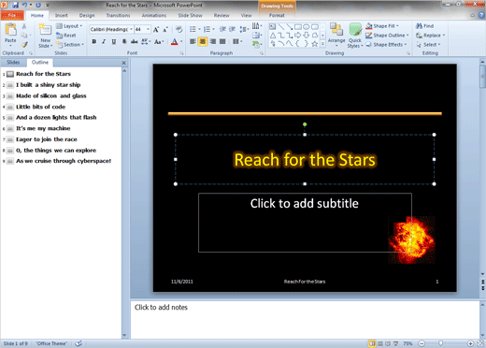Select 'Little bits of code' outline entry
The width and height of the screenshot is (486, 348).
(x=41, y=107)
